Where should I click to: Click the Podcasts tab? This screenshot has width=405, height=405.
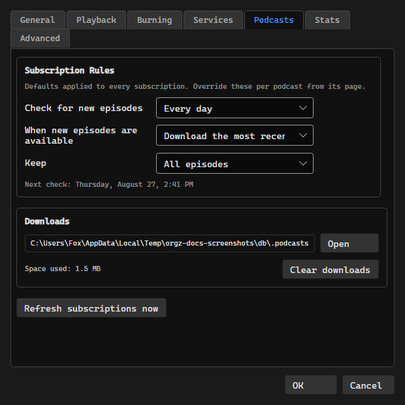click(x=274, y=20)
